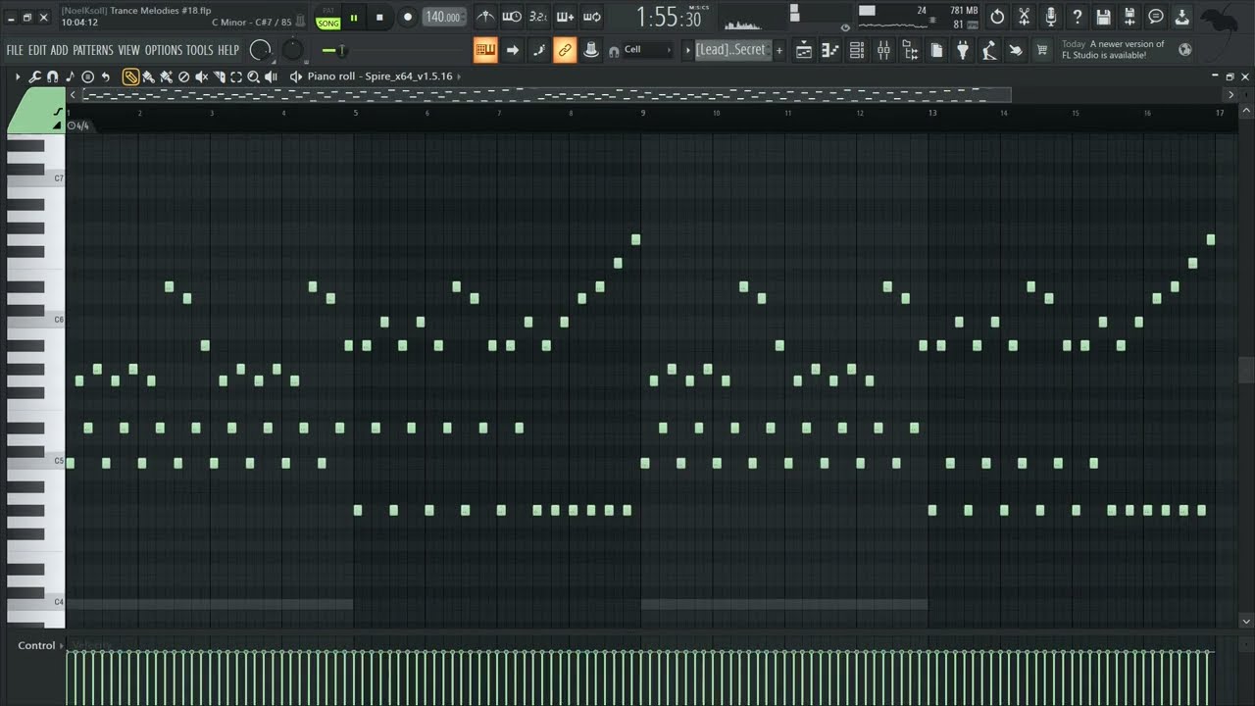Click bar 9 in the timeline ruler

point(644,113)
